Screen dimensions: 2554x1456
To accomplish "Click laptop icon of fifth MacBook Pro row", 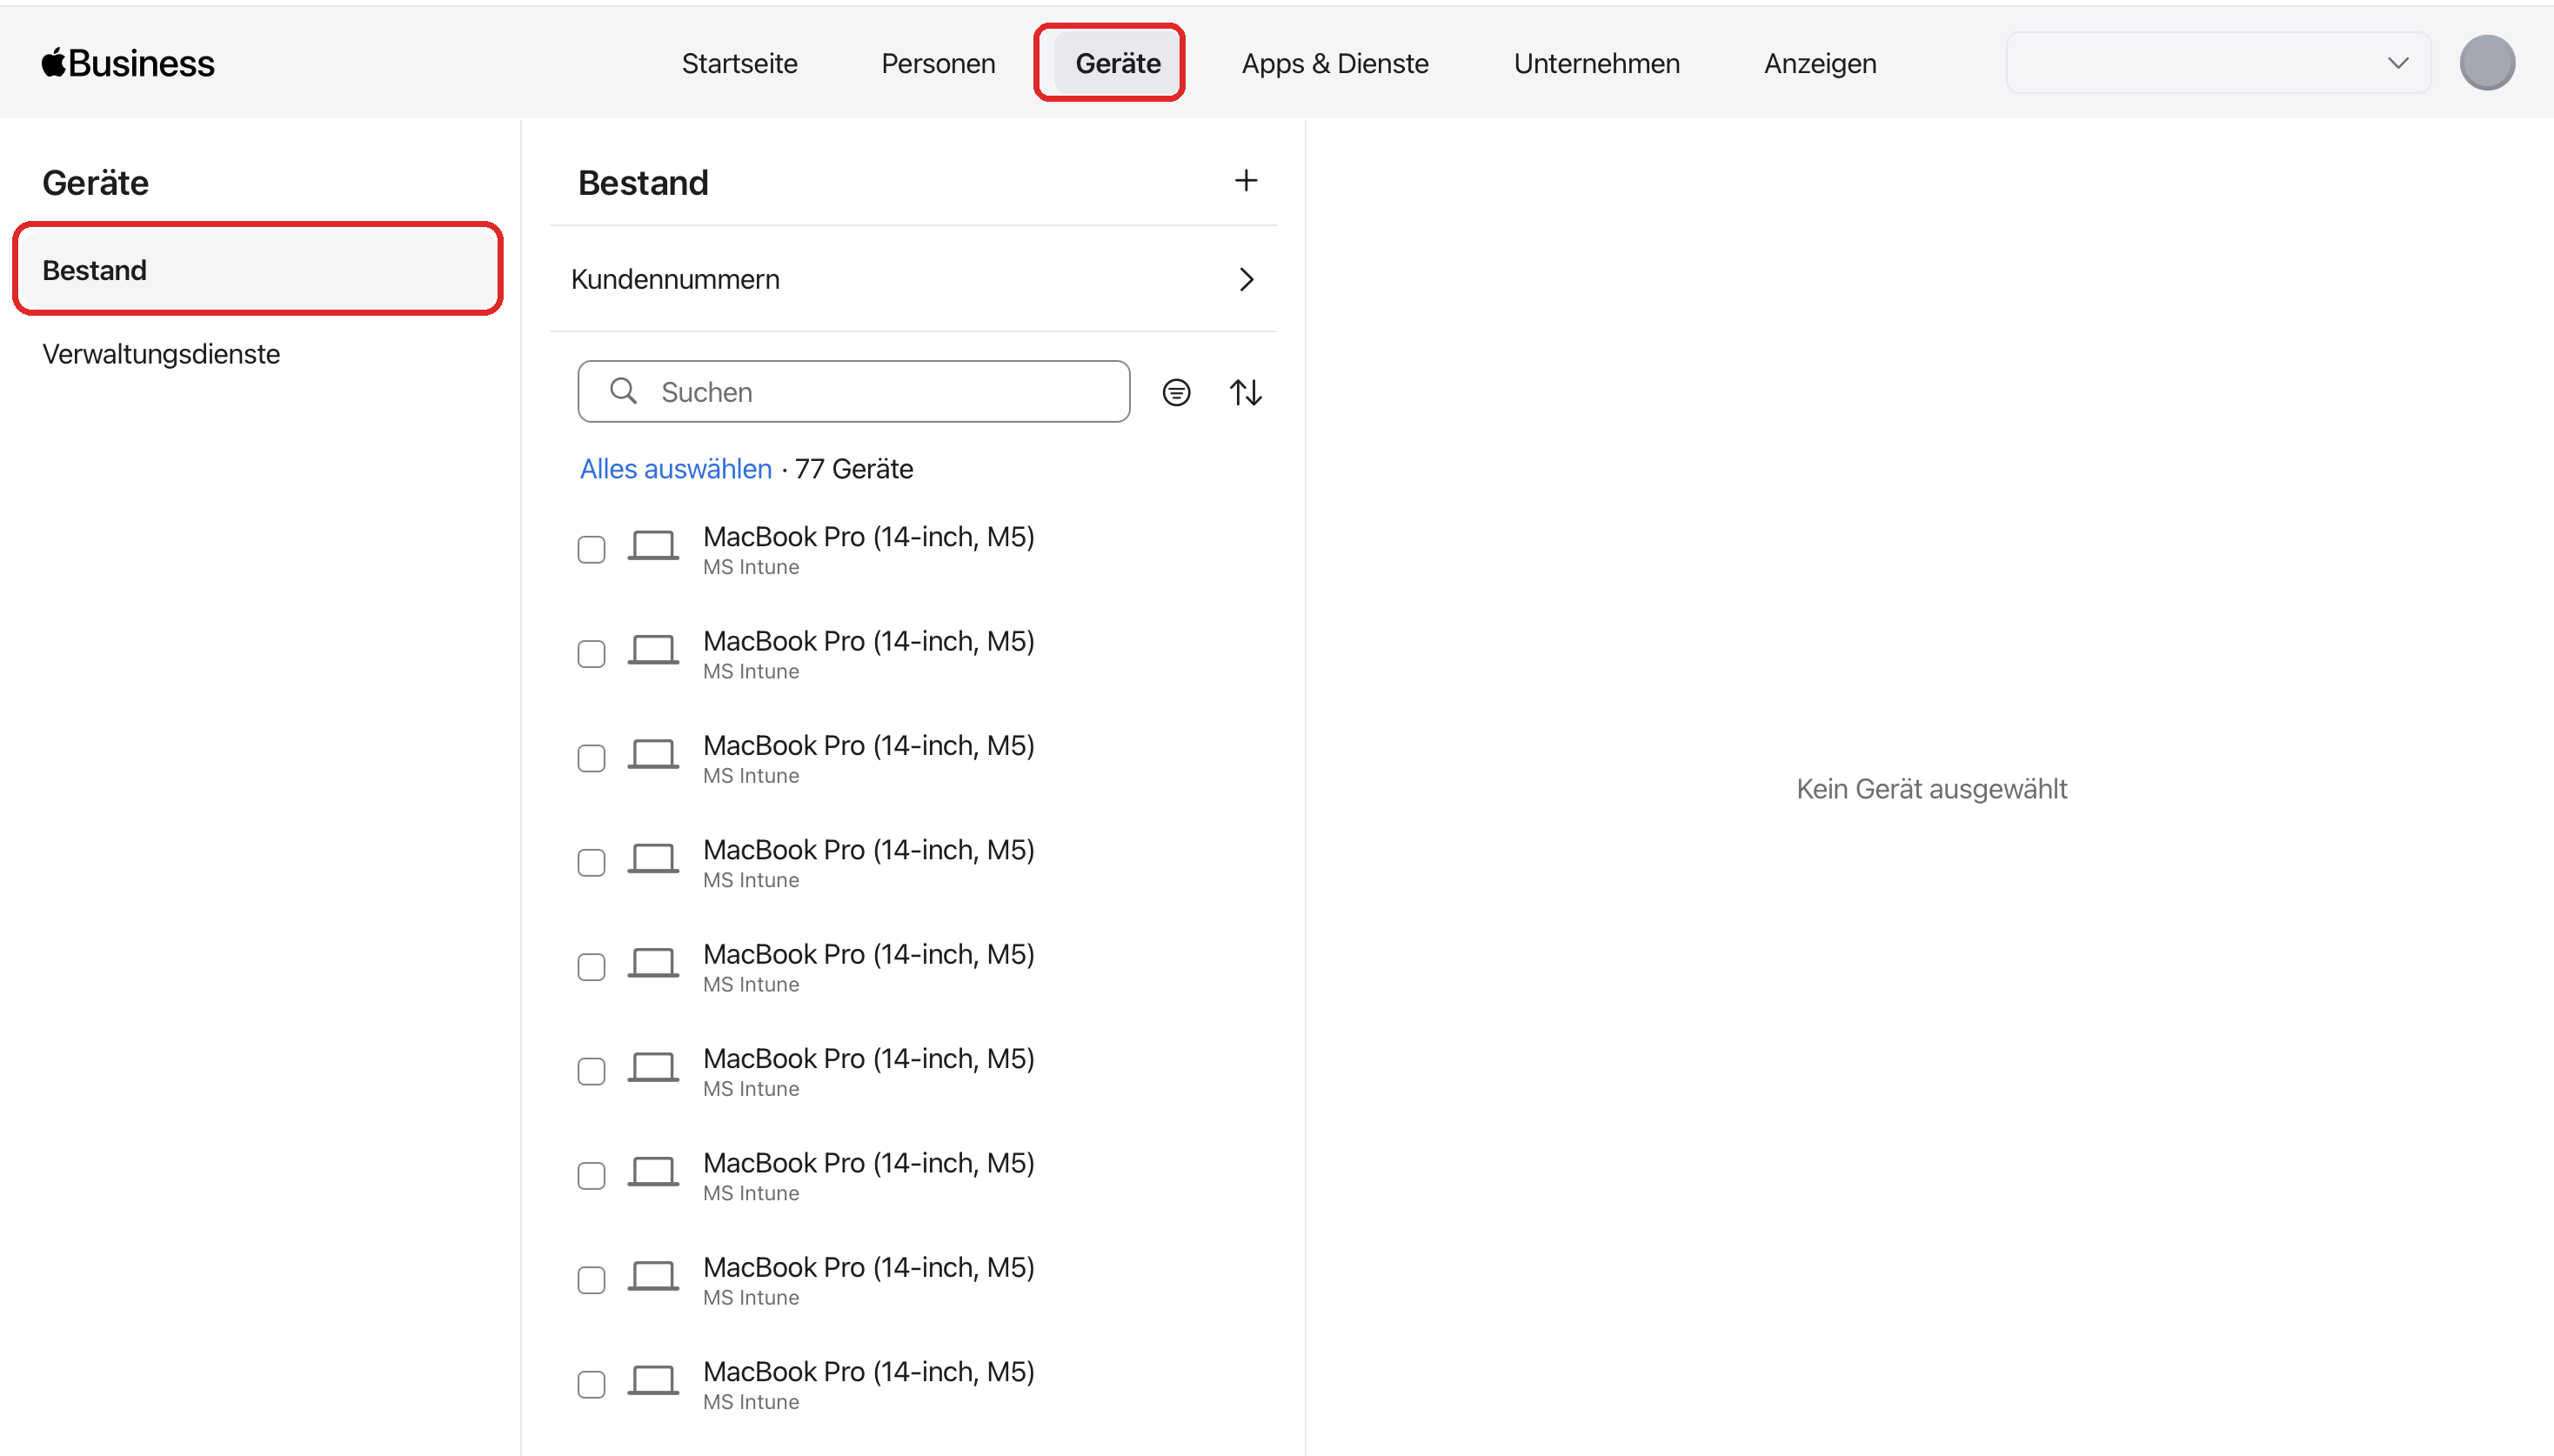I will 653,963.
